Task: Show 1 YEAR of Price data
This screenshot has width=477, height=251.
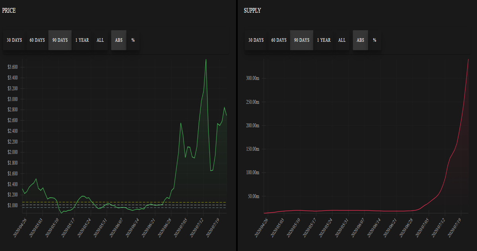Action: click(82, 40)
